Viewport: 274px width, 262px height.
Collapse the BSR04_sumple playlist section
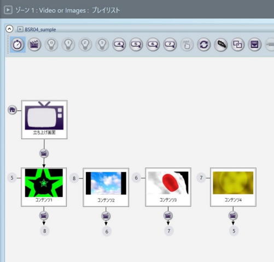click(9, 29)
